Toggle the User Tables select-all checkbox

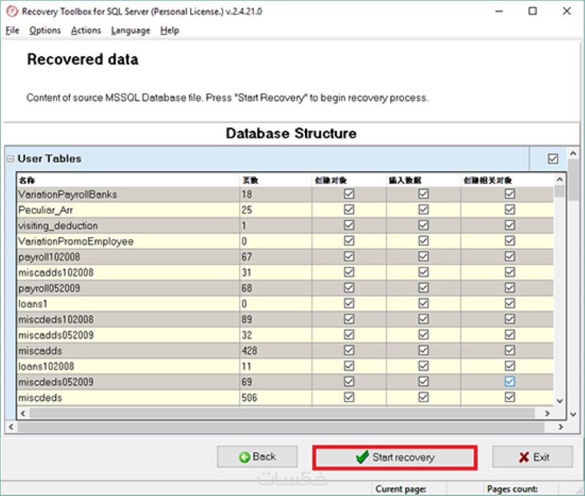(553, 159)
